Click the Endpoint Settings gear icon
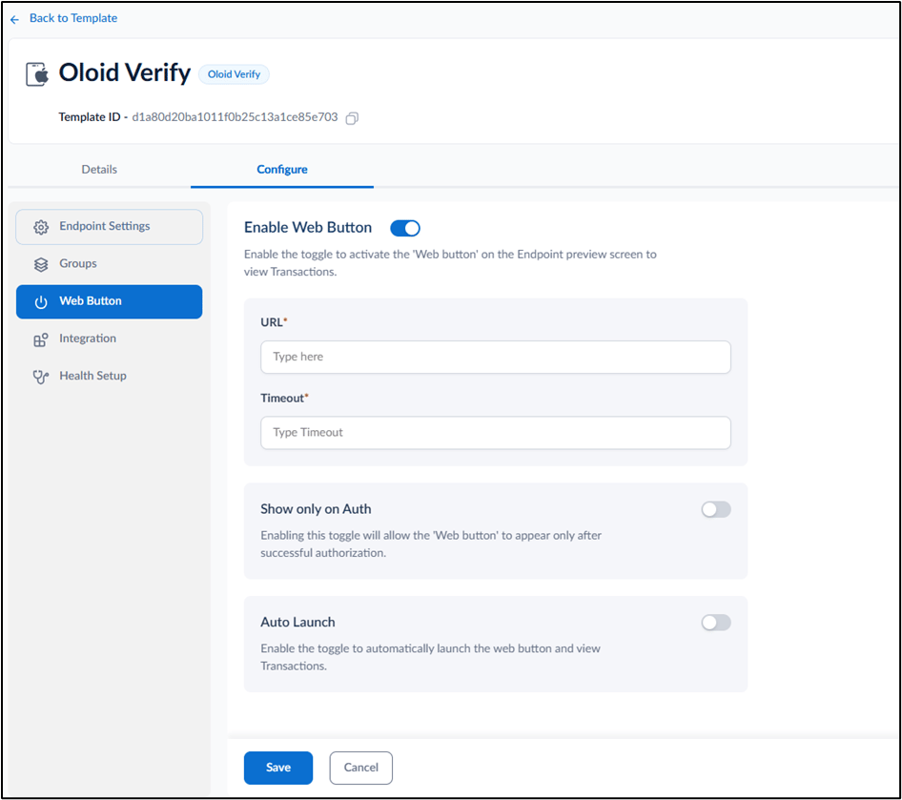The width and height of the screenshot is (902, 800). [41, 227]
